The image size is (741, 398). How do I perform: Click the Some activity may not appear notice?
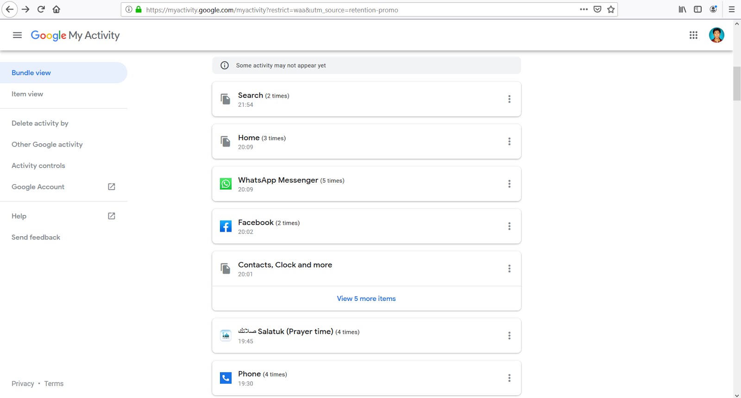point(366,66)
